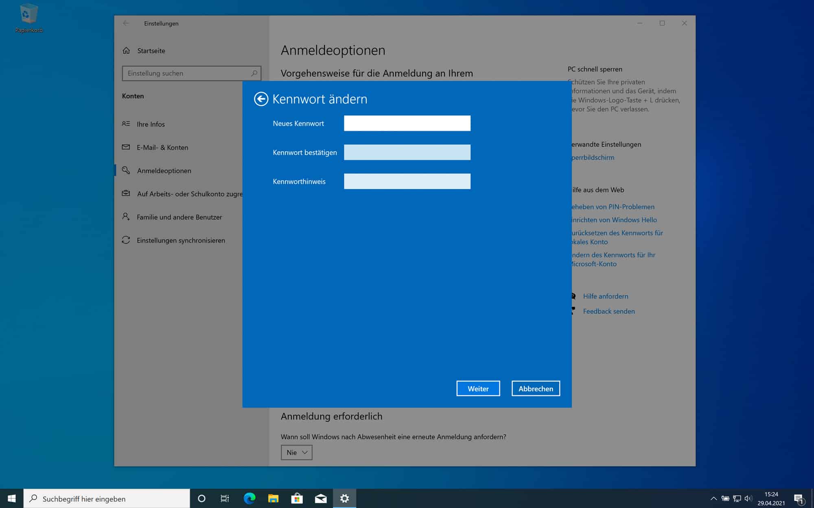Viewport: 814px width, 508px height.
Task: Click the Neues Kennwort input field
Action: point(407,123)
